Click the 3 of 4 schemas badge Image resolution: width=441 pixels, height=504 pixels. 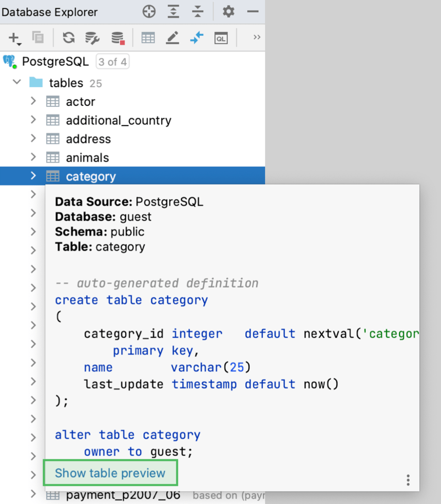click(x=112, y=61)
